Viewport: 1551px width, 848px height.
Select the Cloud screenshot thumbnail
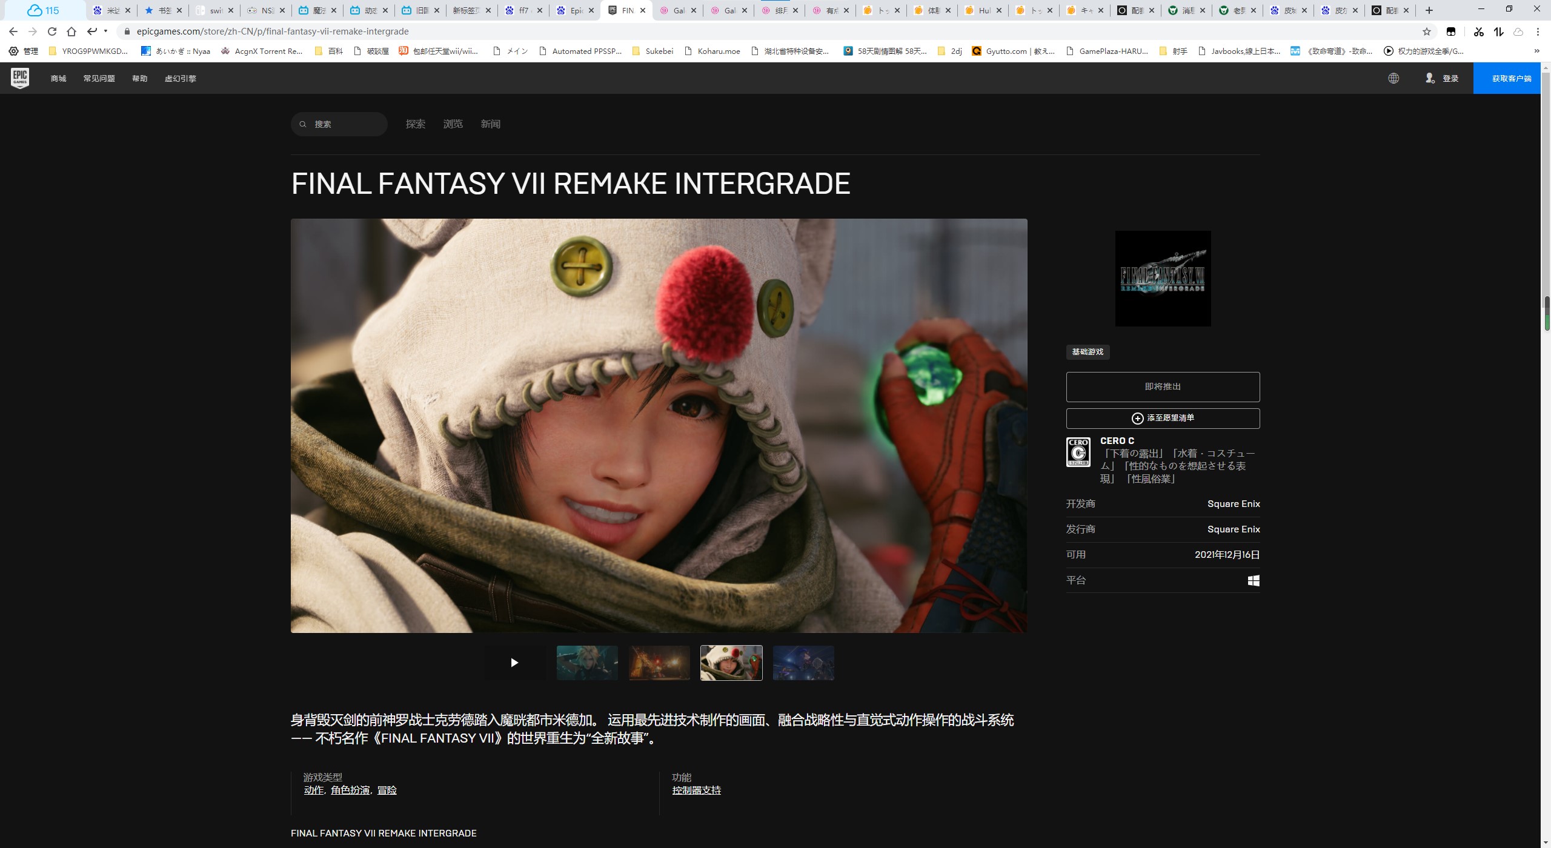click(x=587, y=663)
